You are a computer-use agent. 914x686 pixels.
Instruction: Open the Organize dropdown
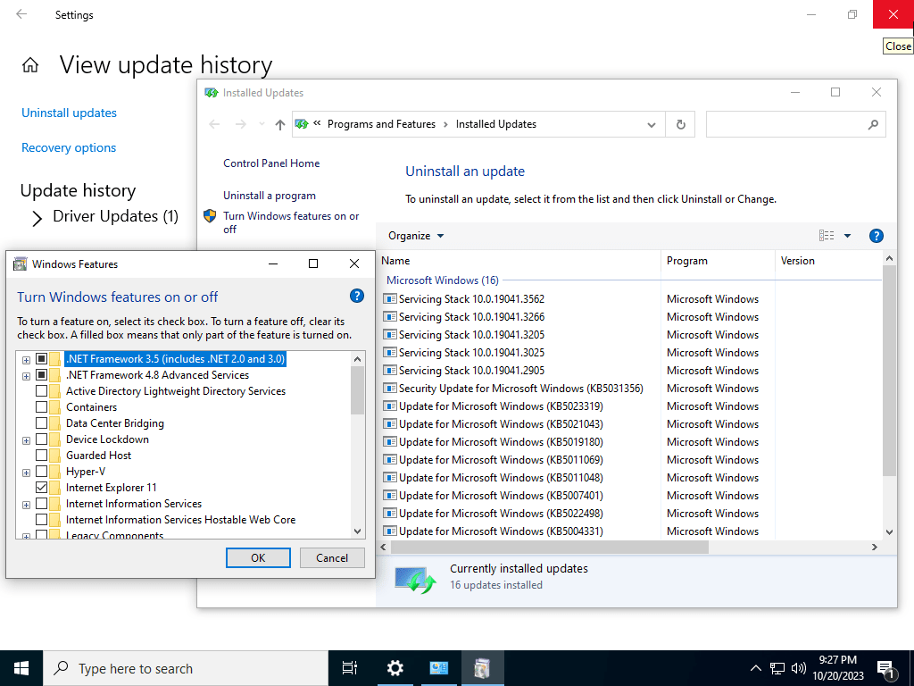tap(416, 236)
